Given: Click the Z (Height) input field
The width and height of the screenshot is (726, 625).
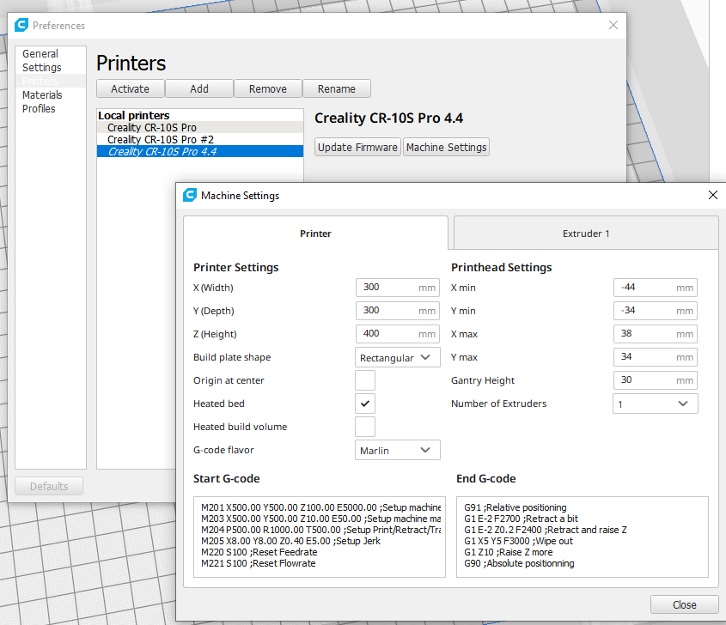Looking at the screenshot, I should coord(397,334).
